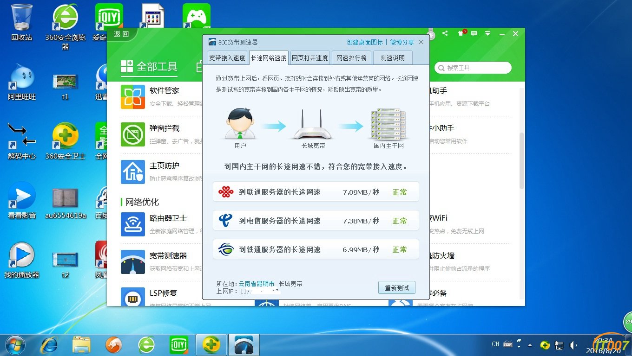Click 7.38MB/秒 telecom speed value
Viewport: 632px width, 356px height.
361,221
